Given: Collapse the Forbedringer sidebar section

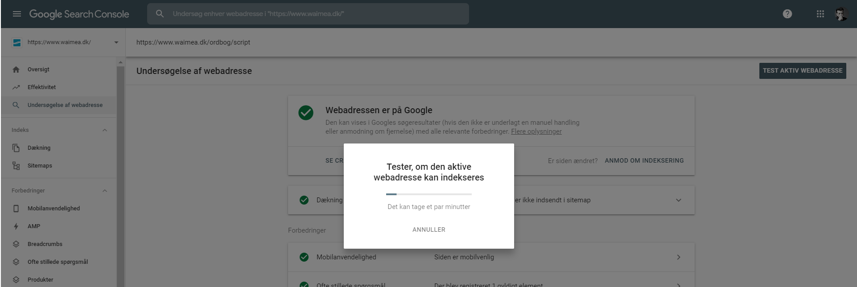Looking at the screenshot, I should click(105, 191).
